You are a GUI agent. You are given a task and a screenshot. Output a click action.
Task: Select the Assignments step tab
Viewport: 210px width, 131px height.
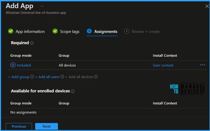coord(106,31)
